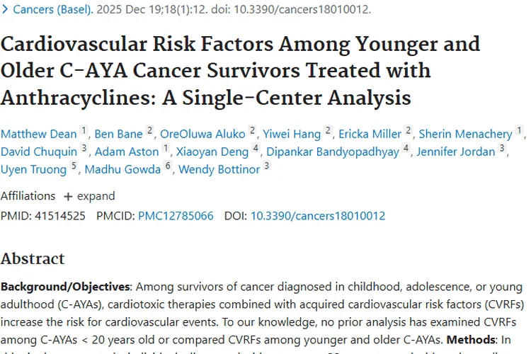
Task: Open author Sherin Menachery link
Action: click(465, 134)
